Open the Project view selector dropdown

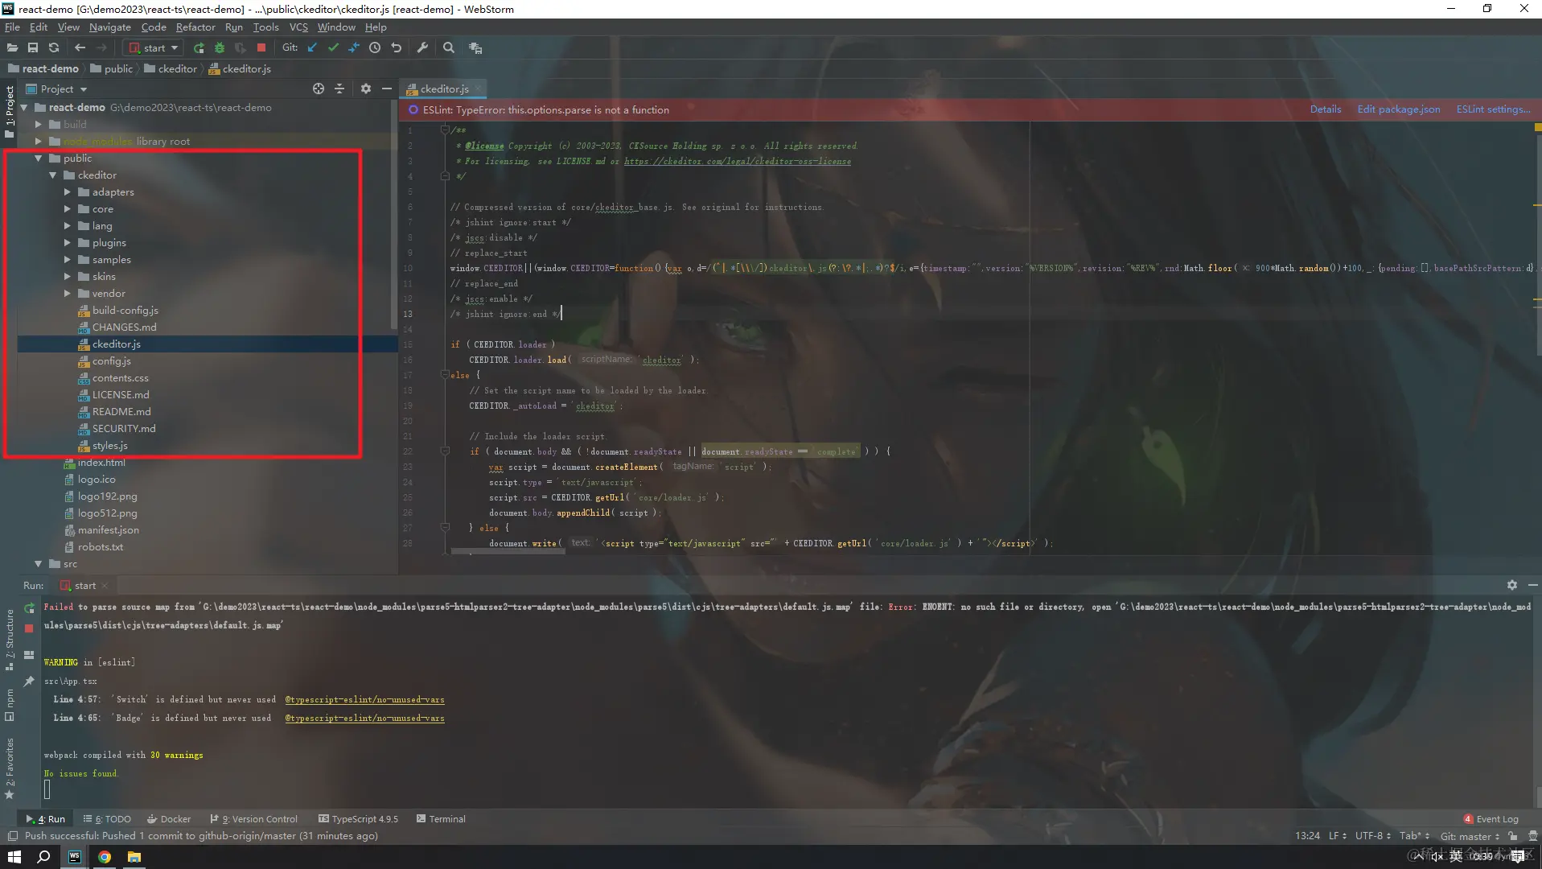tap(56, 89)
